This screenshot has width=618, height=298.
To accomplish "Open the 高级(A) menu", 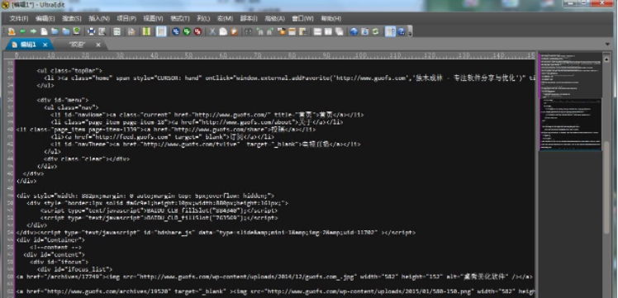I will pos(274,18).
